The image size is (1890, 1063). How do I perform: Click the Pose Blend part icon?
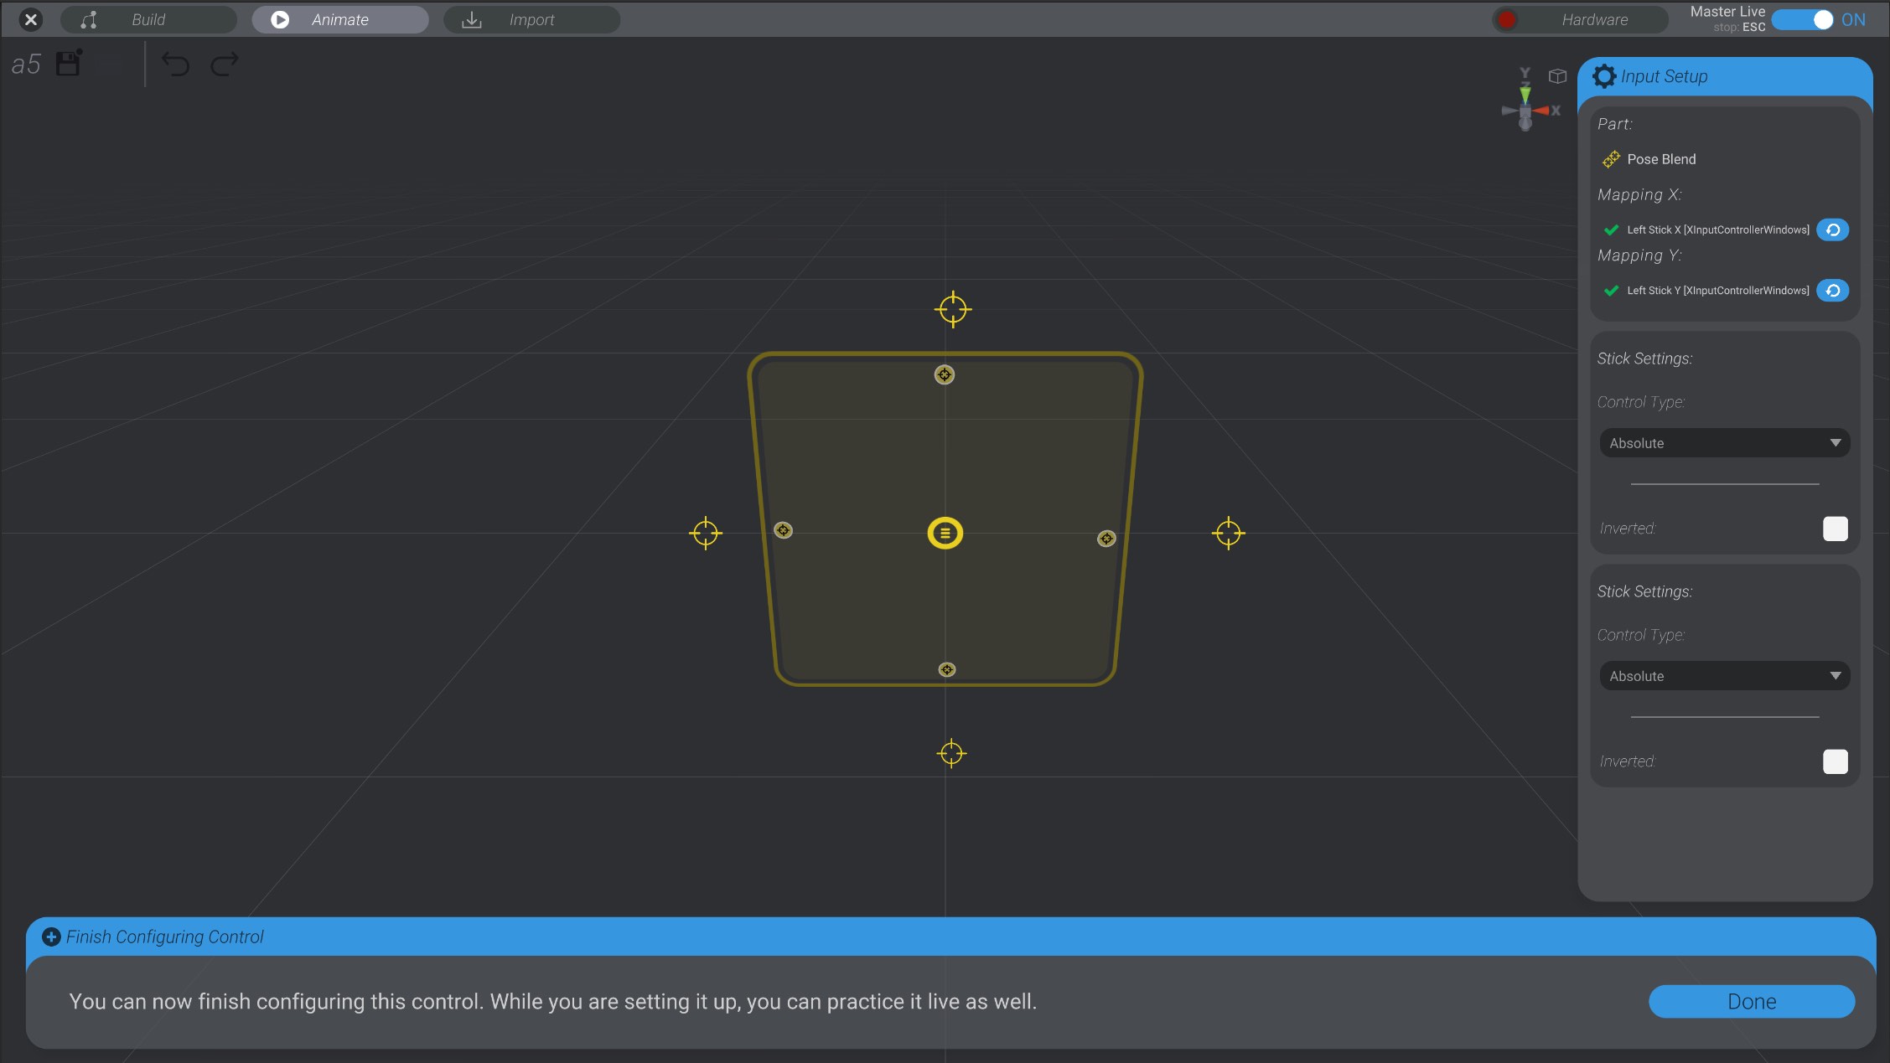click(x=1610, y=159)
